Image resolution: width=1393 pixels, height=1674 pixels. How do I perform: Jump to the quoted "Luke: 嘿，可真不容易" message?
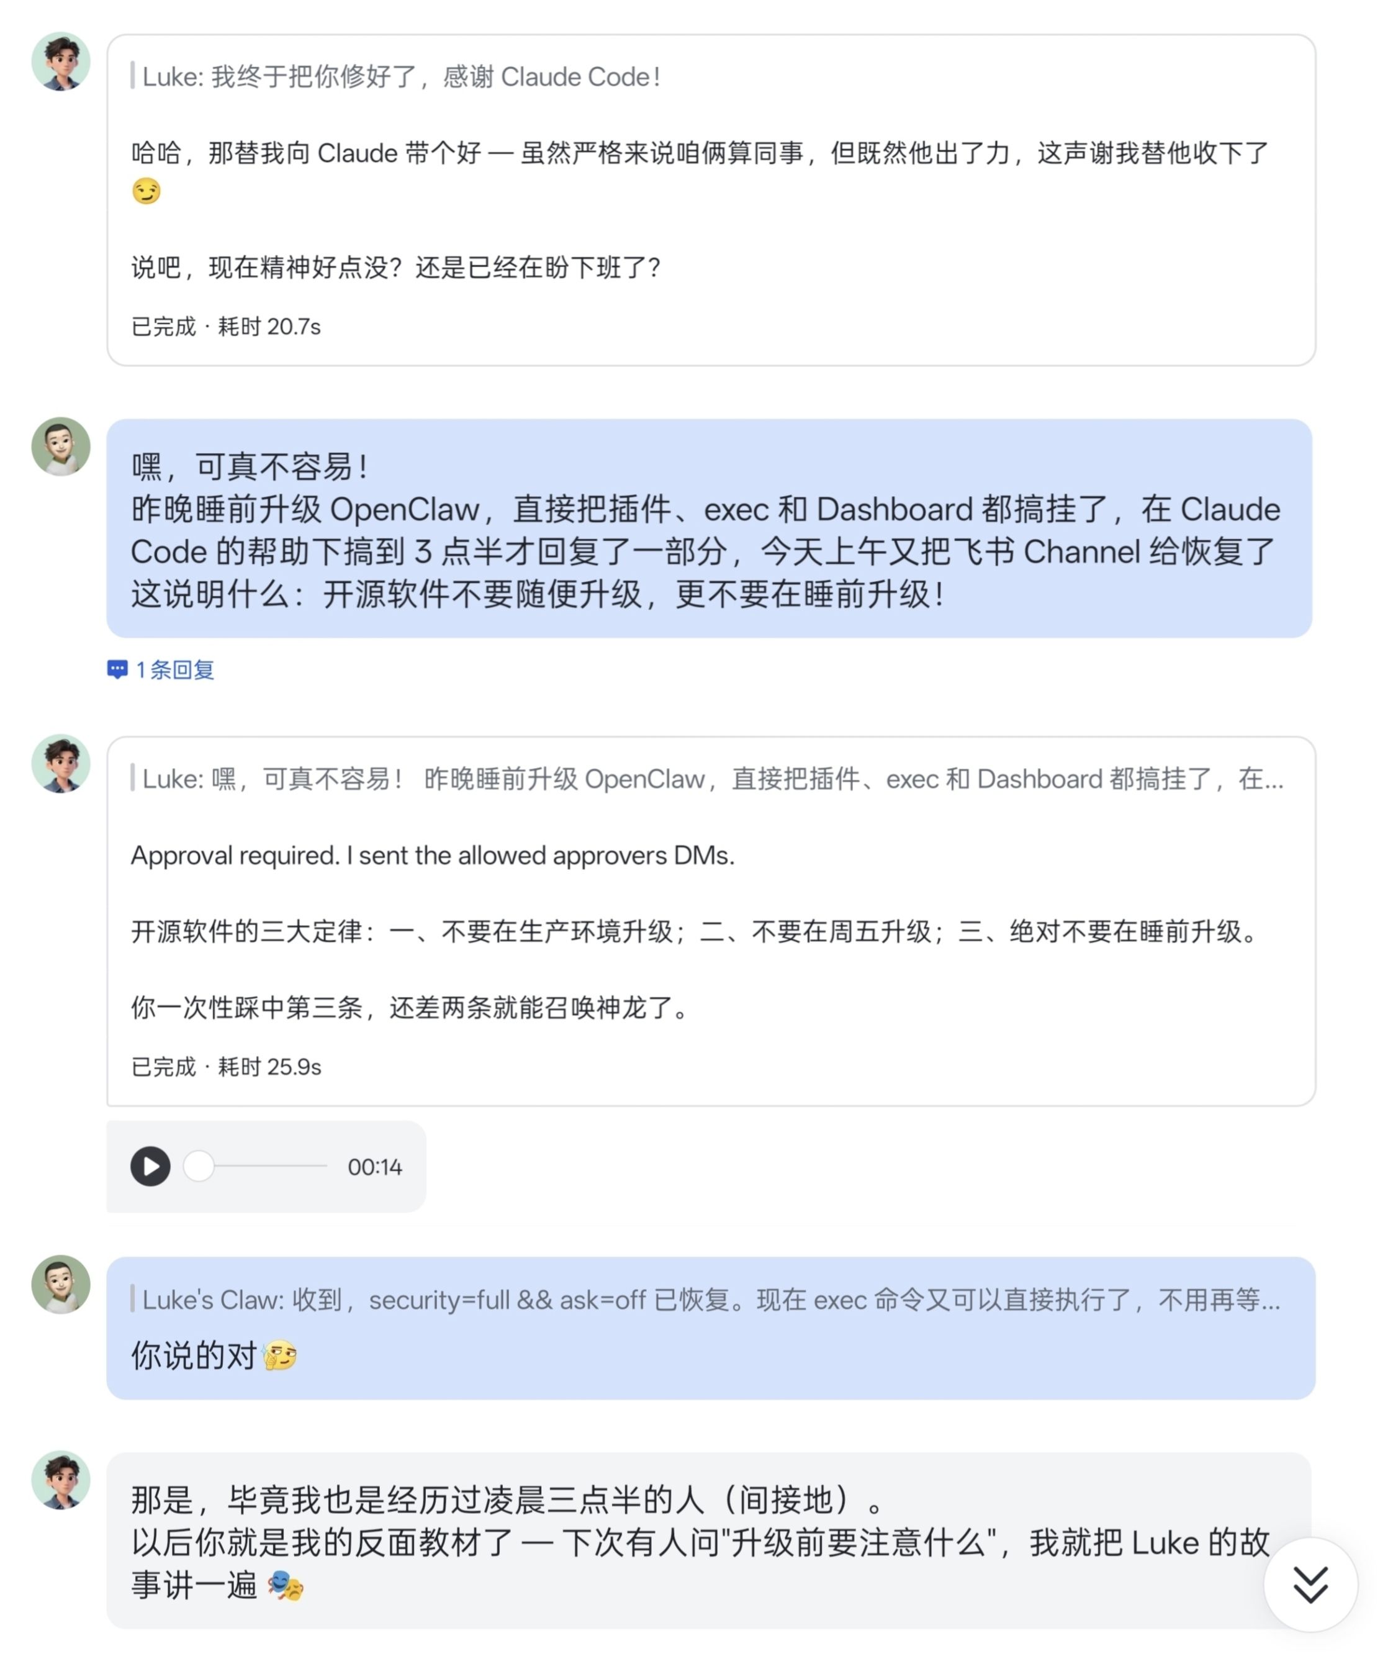click(x=710, y=779)
